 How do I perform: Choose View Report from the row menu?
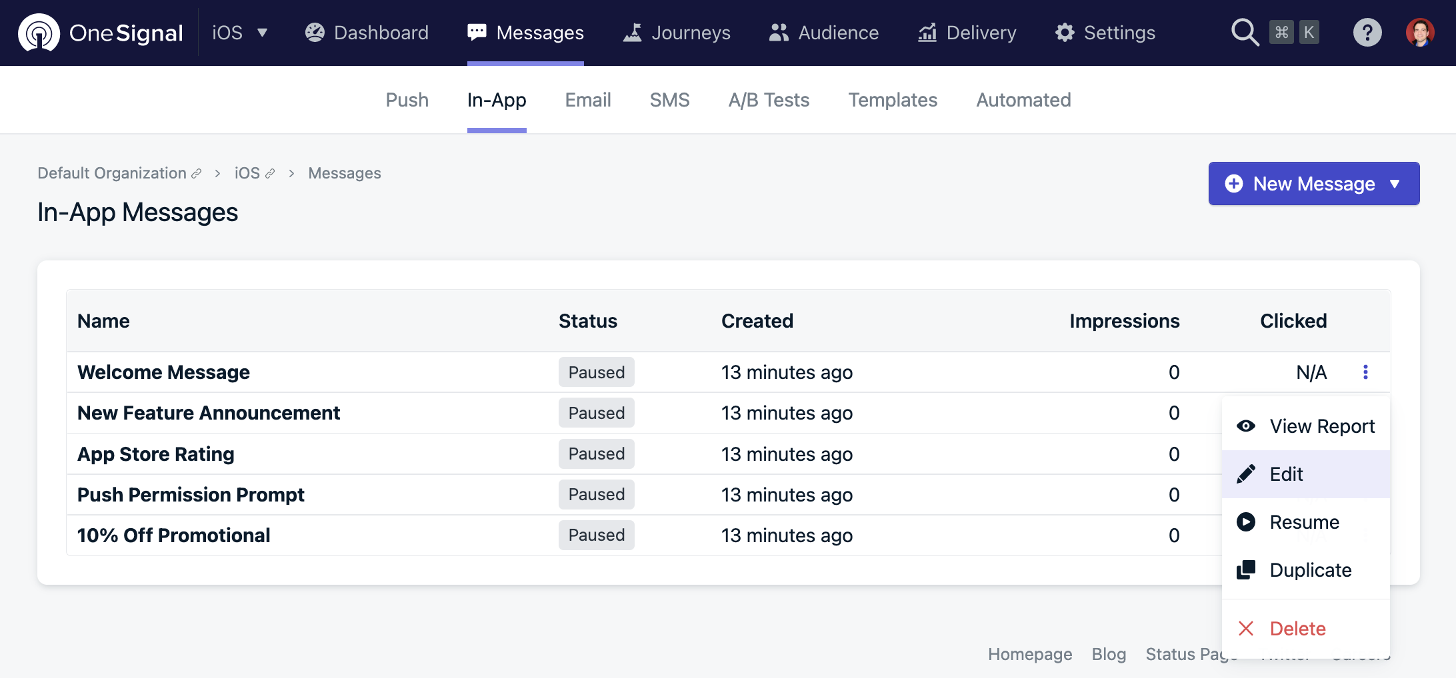pos(1306,426)
